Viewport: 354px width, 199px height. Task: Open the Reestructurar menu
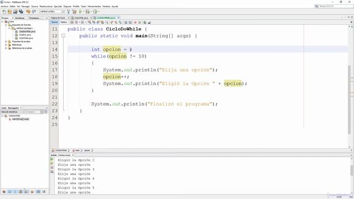tap(46, 6)
